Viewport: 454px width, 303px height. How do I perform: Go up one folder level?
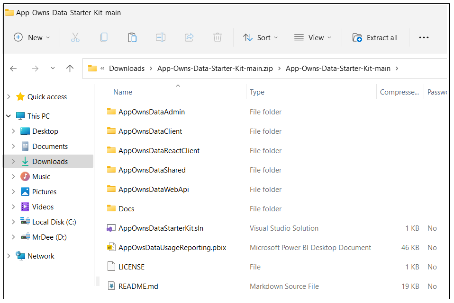[x=70, y=69]
